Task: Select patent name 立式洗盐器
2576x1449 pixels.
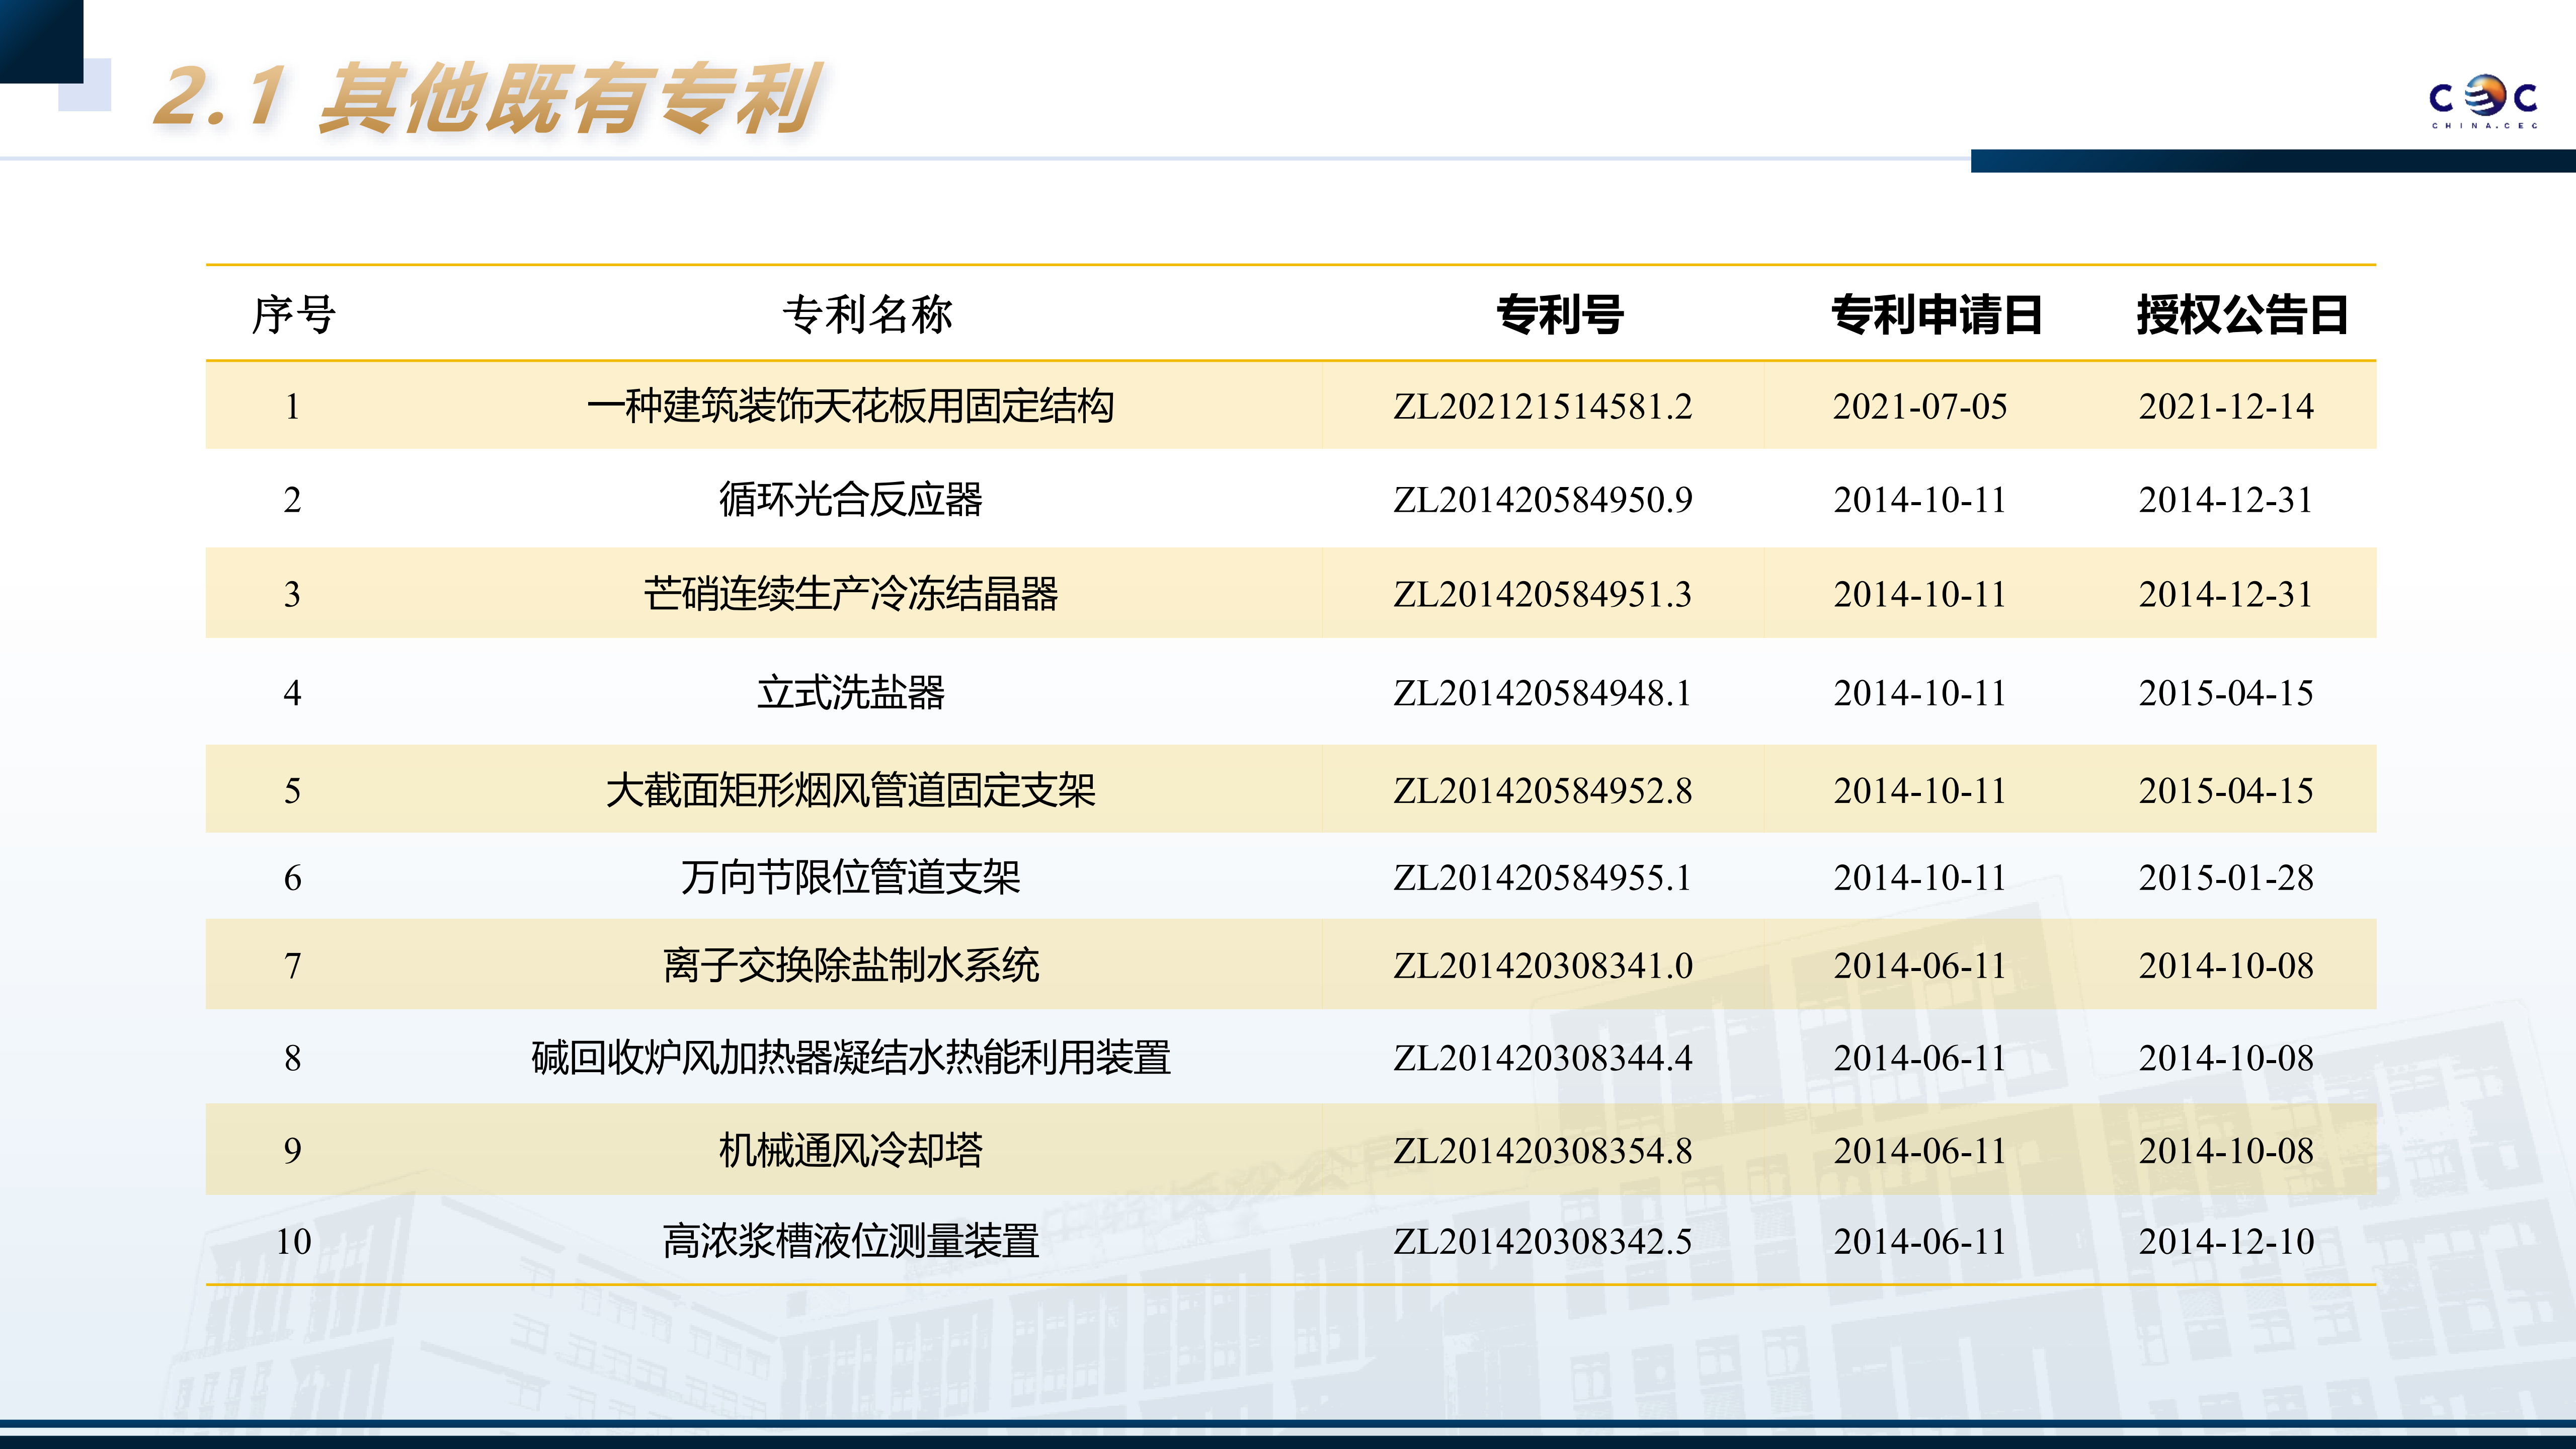Action: (x=850, y=693)
